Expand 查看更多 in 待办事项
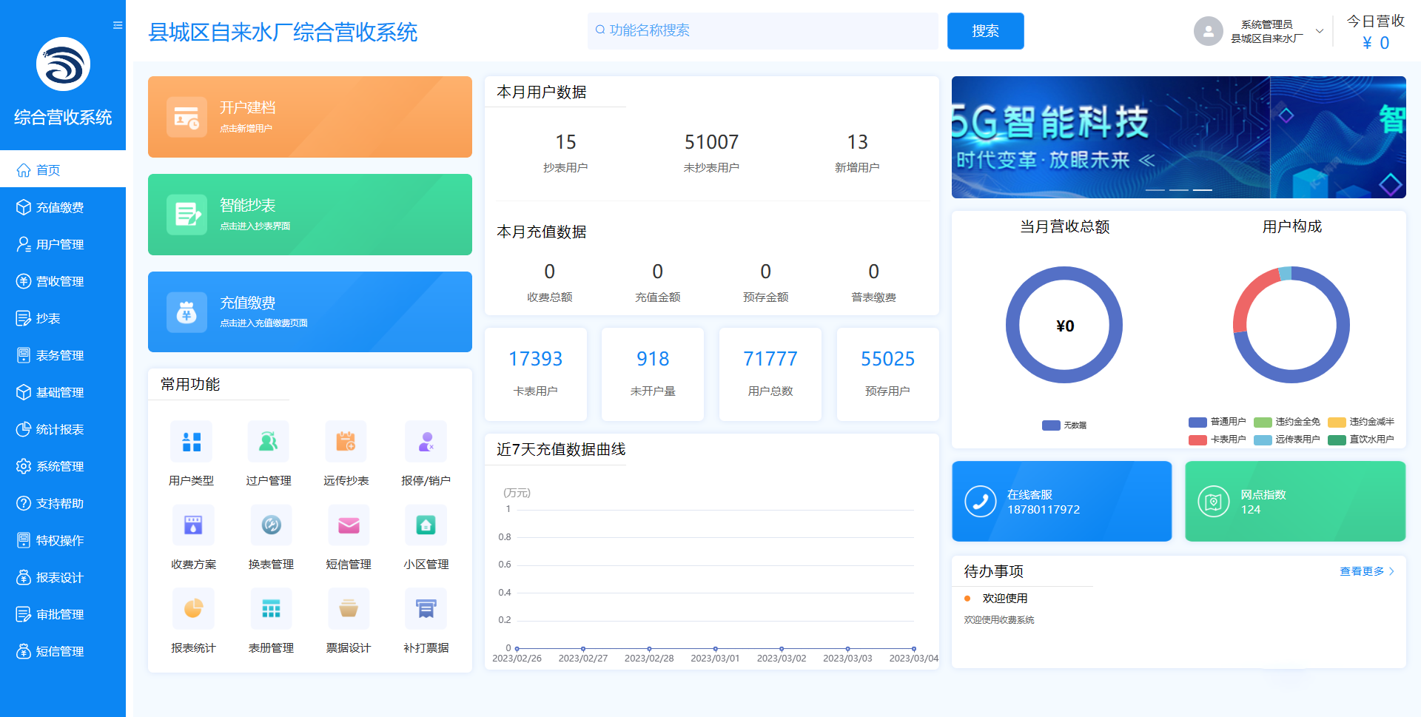The width and height of the screenshot is (1421, 717). pyautogui.click(x=1366, y=571)
